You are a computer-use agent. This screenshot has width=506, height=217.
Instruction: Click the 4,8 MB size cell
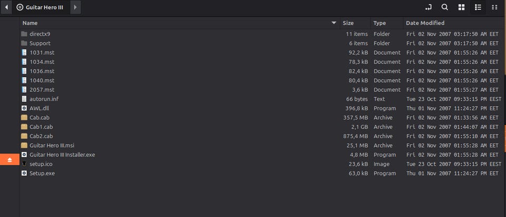click(x=359, y=155)
